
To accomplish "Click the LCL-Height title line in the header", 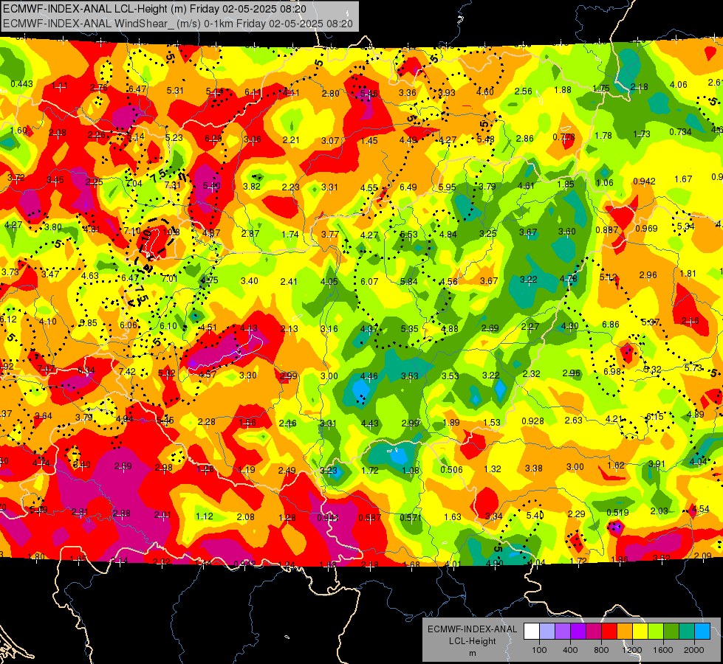I will click(154, 9).
